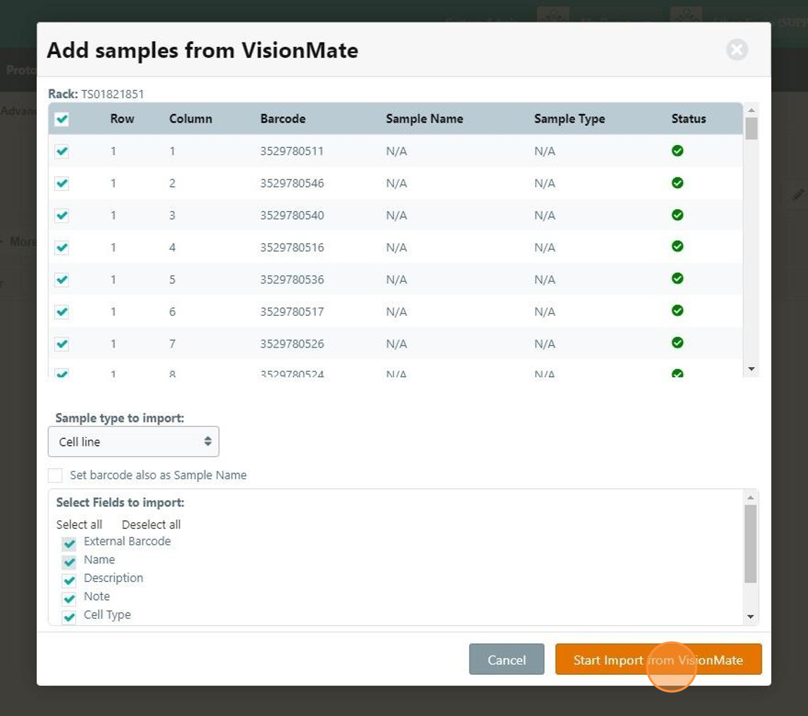Click the Cancel button
This screenshot has height=716, width=808.
(x=506, y=659)
